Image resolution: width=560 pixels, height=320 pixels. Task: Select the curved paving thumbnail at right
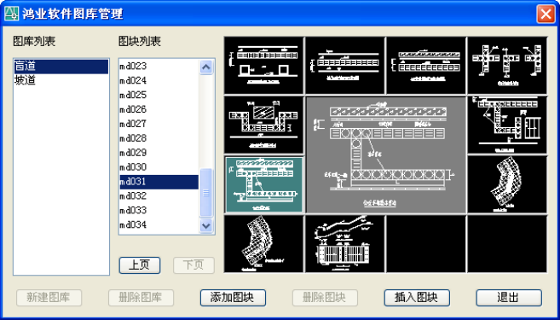point(507,184)
